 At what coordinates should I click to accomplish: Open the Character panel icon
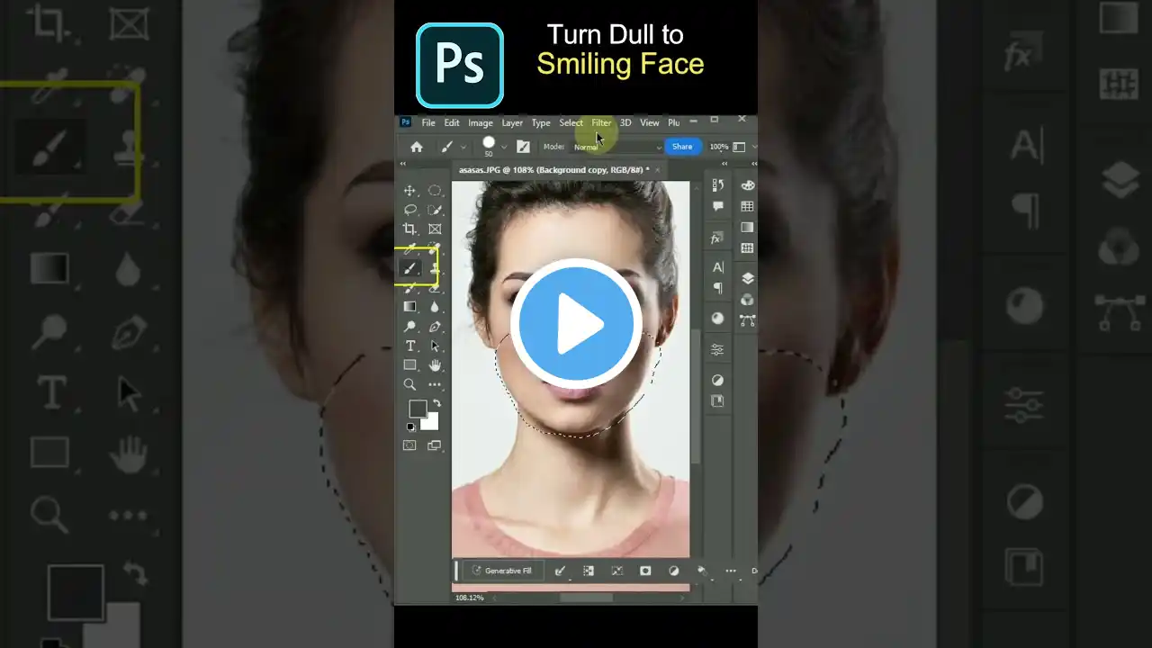click(x=717, y=267)
